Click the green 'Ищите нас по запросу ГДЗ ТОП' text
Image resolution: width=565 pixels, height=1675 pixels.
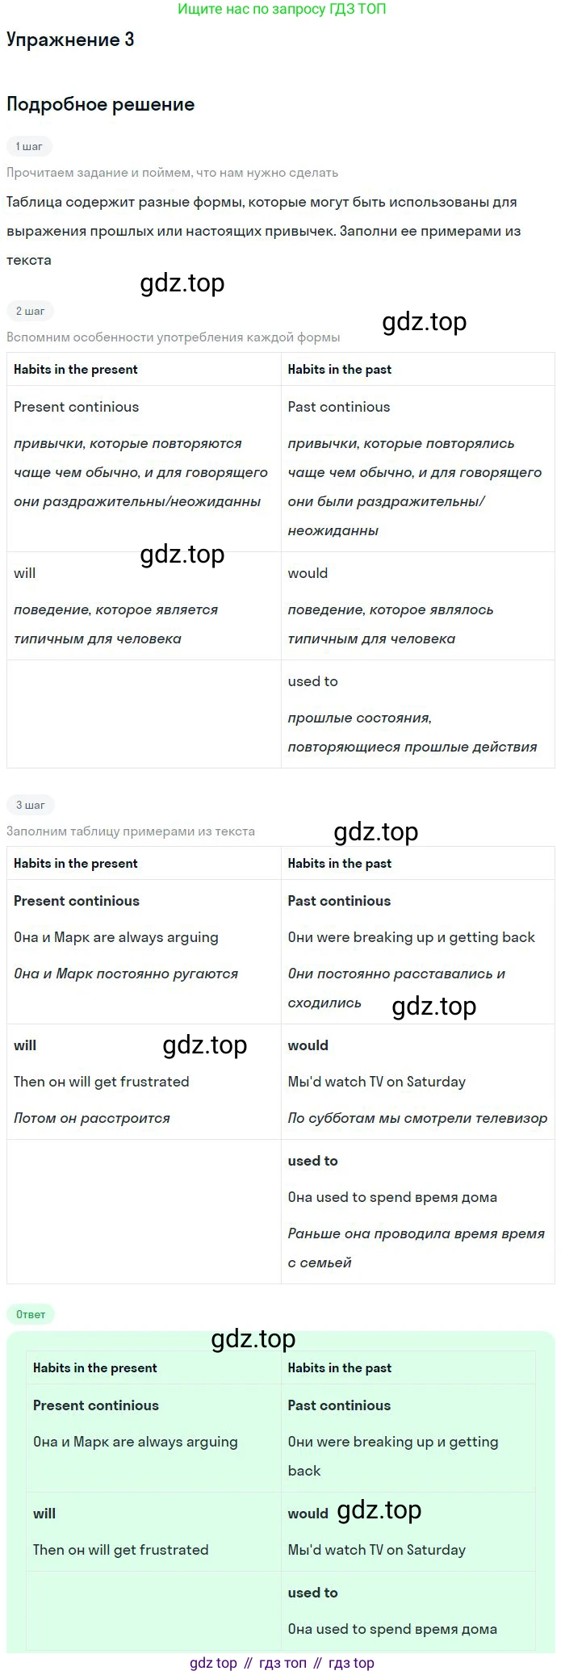281,10
